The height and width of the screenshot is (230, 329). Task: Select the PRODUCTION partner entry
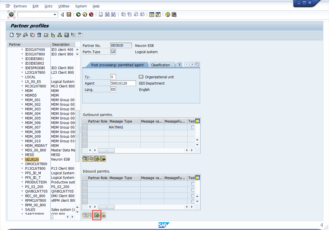click(x=36, y=182)
